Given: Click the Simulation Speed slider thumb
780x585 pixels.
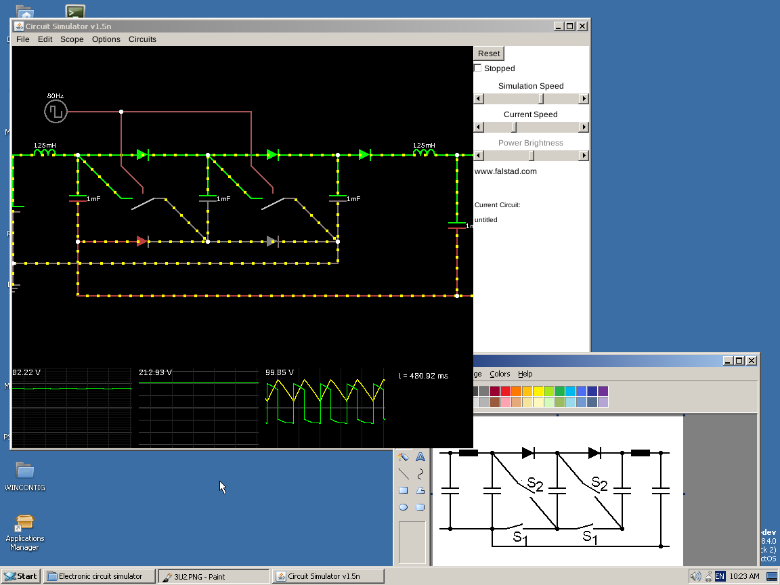Looking at the screenshot, I should click(x=541, y=99).
